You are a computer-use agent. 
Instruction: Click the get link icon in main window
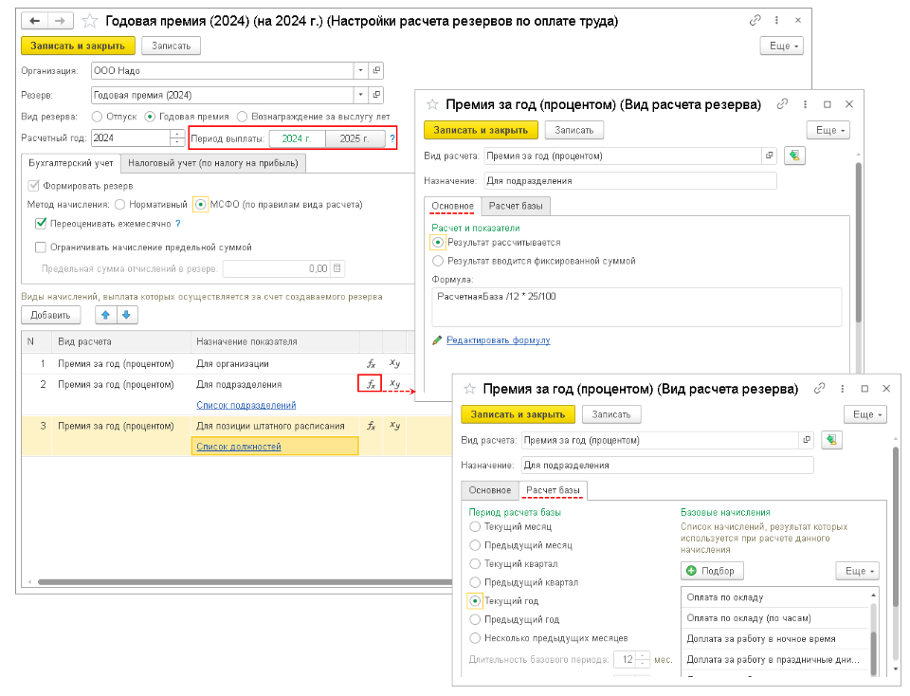[755, 20]
